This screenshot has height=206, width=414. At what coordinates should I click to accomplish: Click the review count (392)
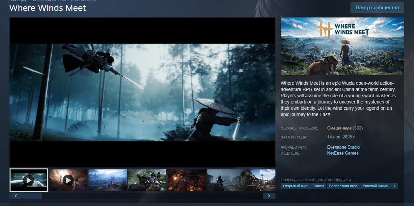(358, 128)
